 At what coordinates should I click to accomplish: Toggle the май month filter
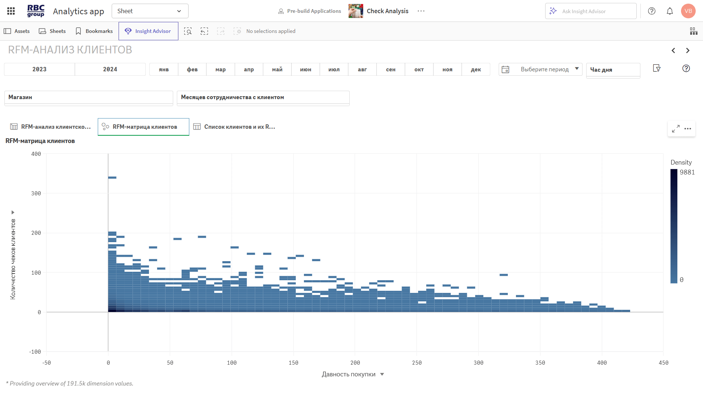point(277,69)
